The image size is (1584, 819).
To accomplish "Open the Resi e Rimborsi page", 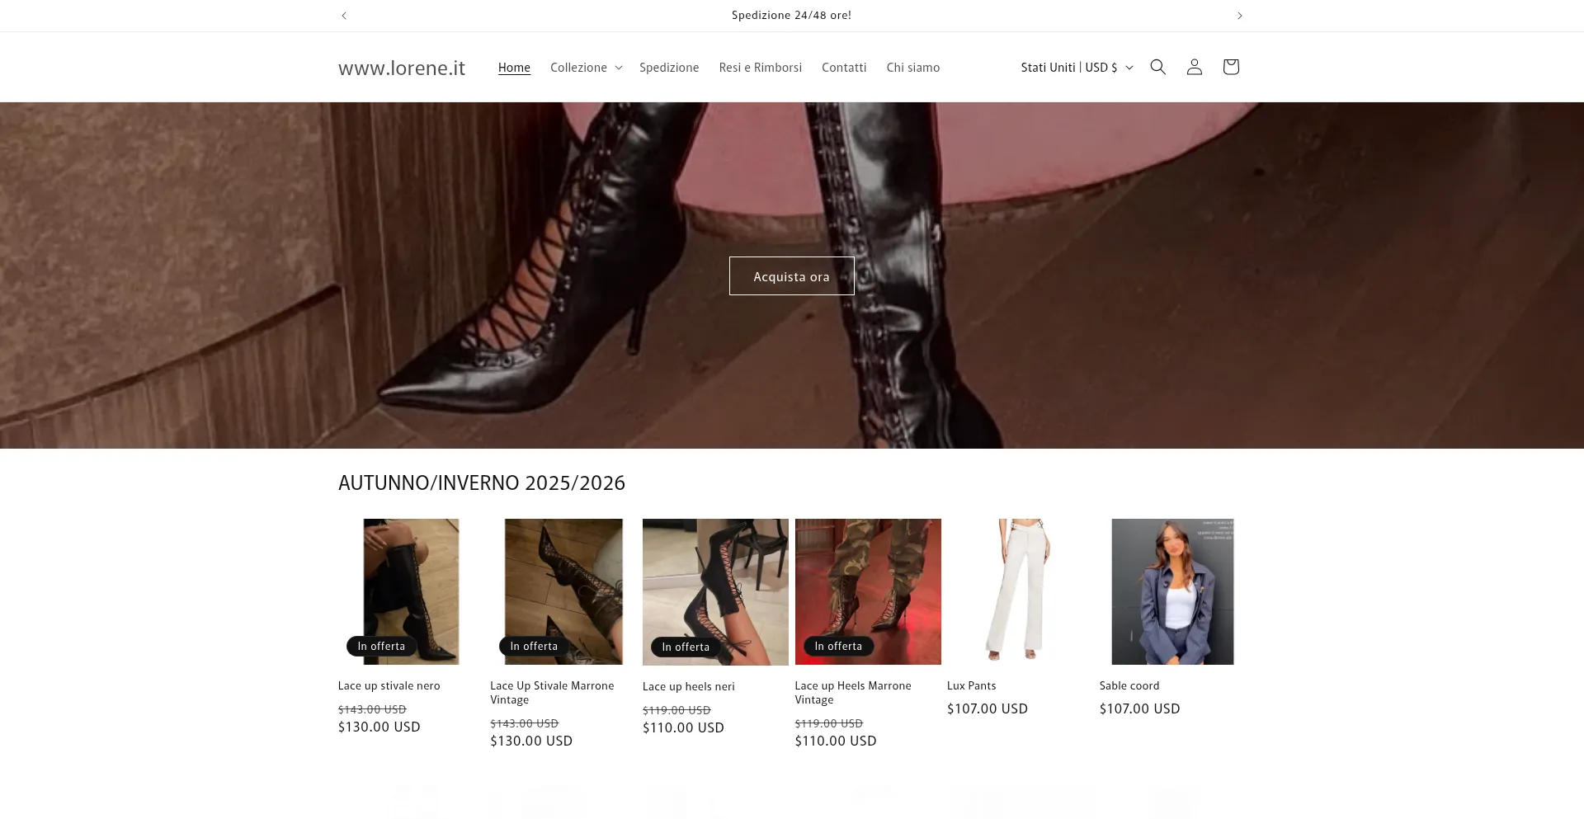I will tap(760, 68).
